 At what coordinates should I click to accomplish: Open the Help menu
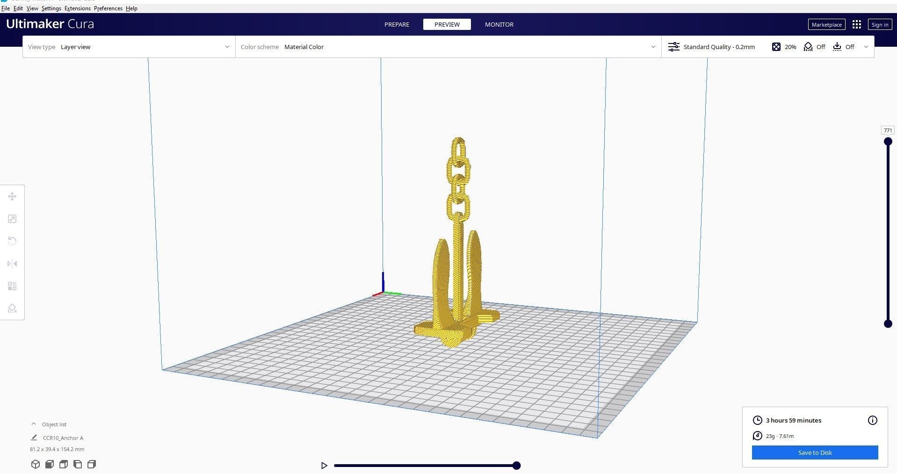coord(131,8)
